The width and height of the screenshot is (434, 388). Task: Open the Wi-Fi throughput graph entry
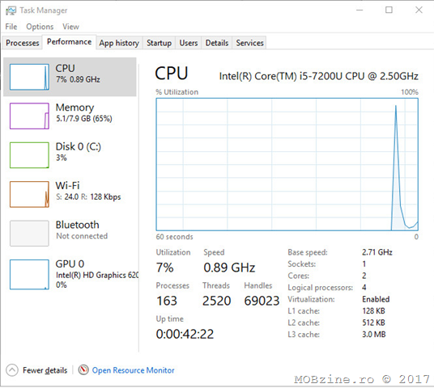pos(70,194)
